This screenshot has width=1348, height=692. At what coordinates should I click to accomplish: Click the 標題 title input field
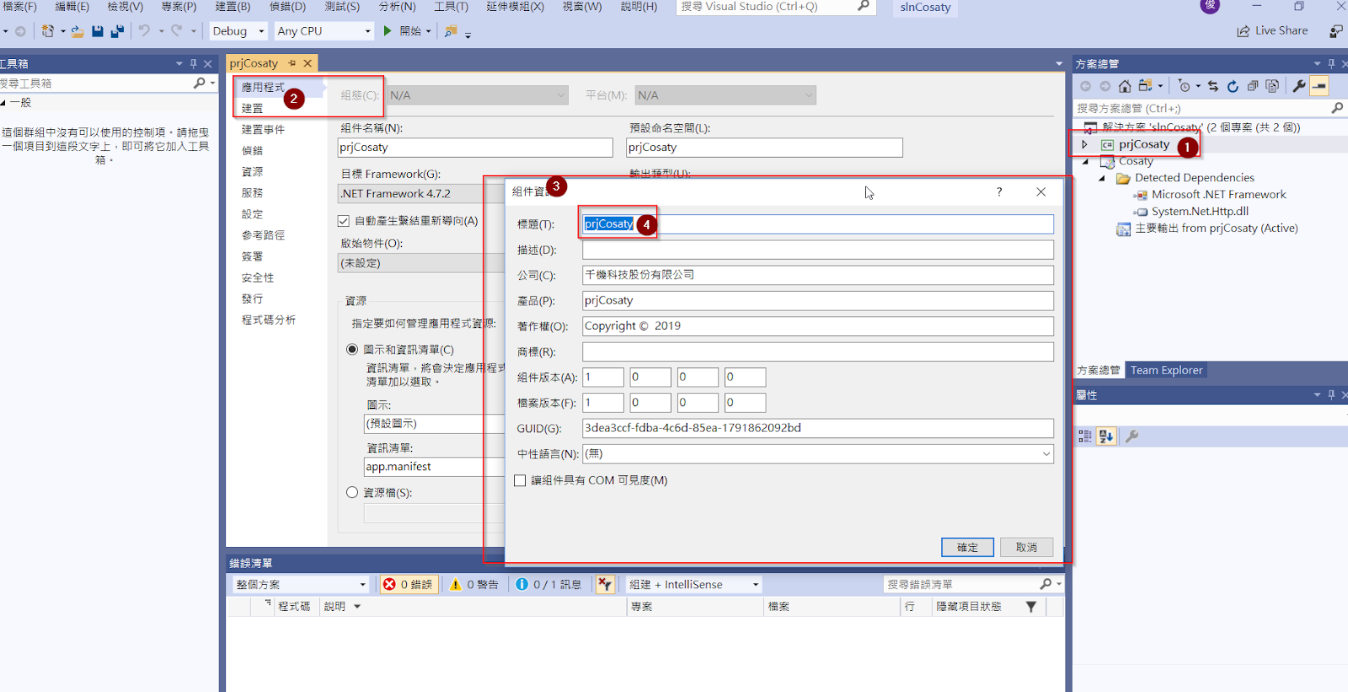817,224
